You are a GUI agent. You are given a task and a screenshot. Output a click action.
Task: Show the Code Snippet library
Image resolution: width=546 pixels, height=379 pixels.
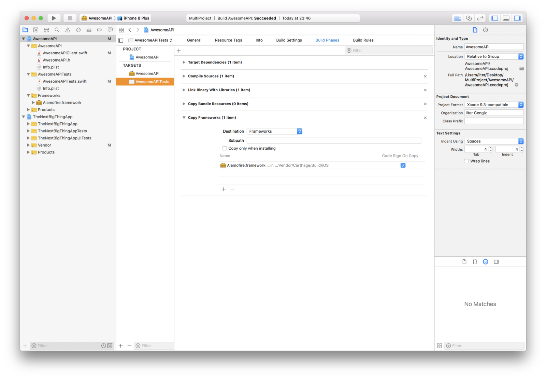[475, 262]
